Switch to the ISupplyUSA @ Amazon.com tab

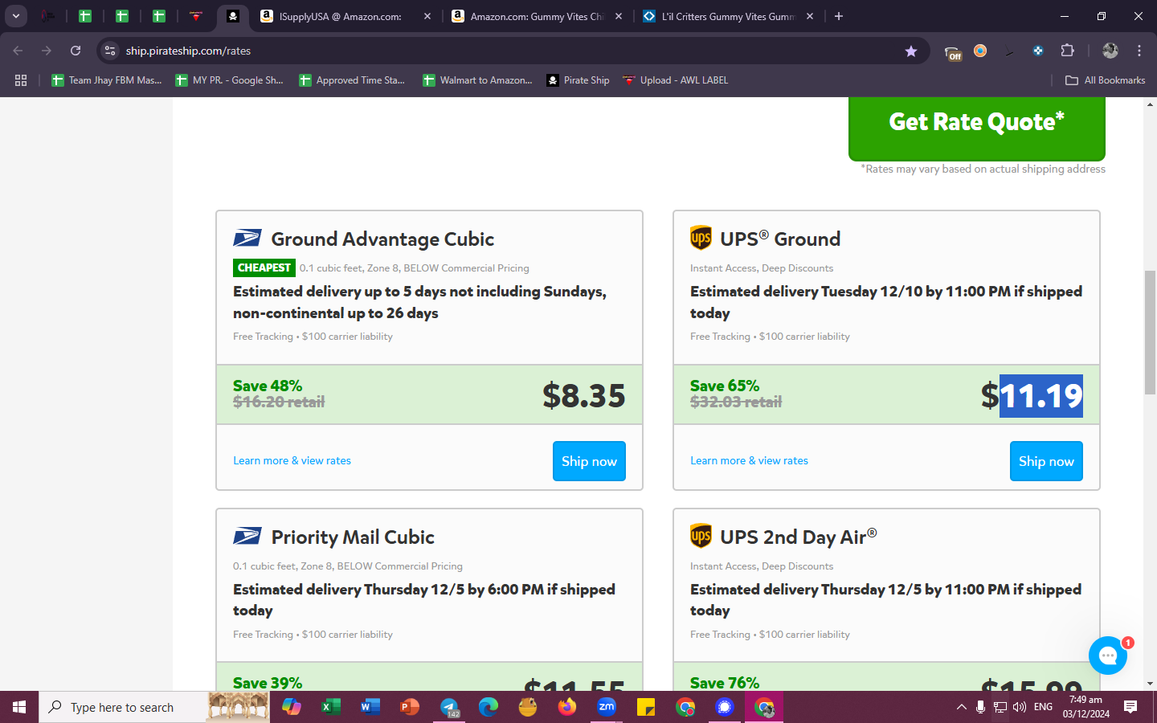345,16
